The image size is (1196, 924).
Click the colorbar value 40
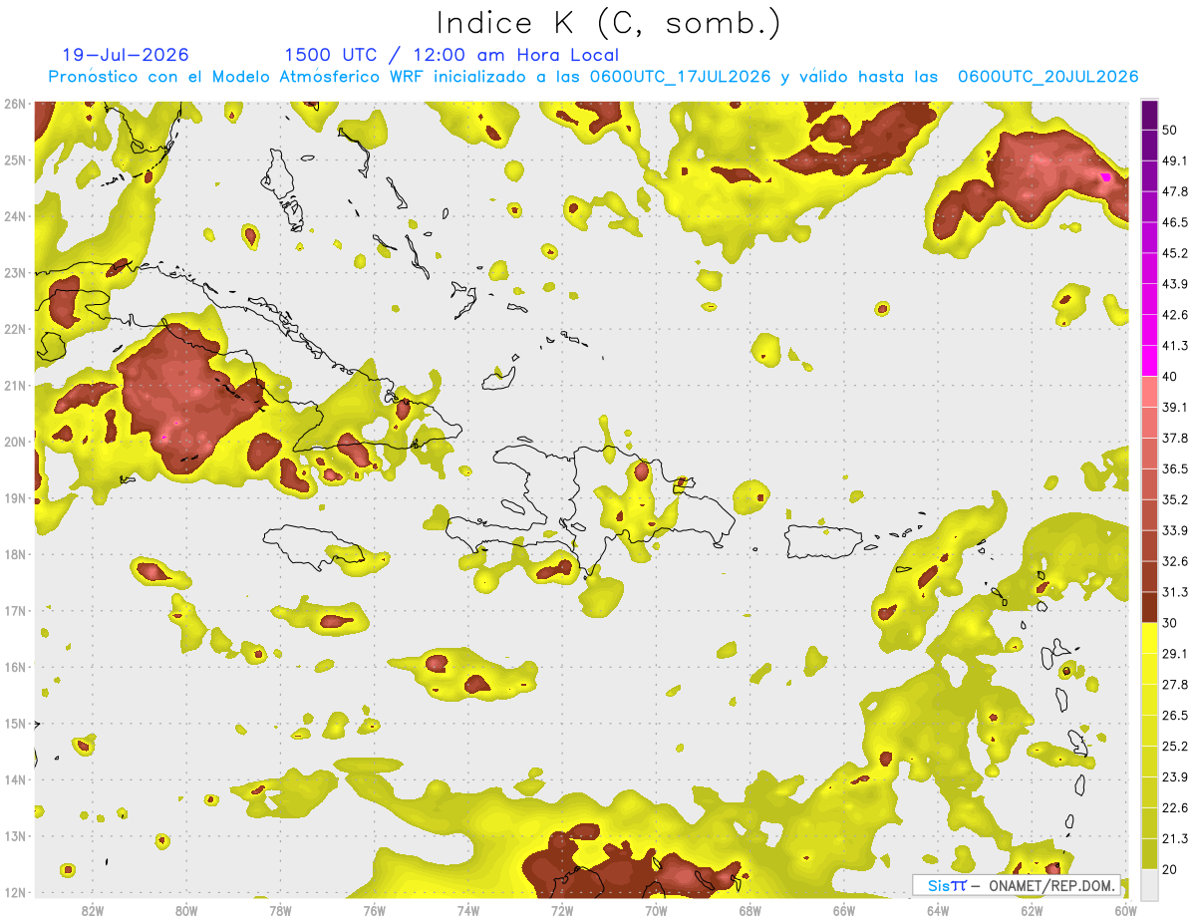coord(1169,377)
